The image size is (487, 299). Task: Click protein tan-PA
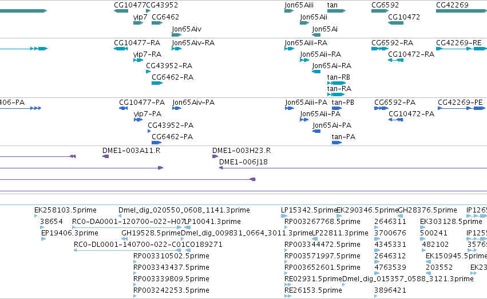pyautogui.click(x=343, y=137)
